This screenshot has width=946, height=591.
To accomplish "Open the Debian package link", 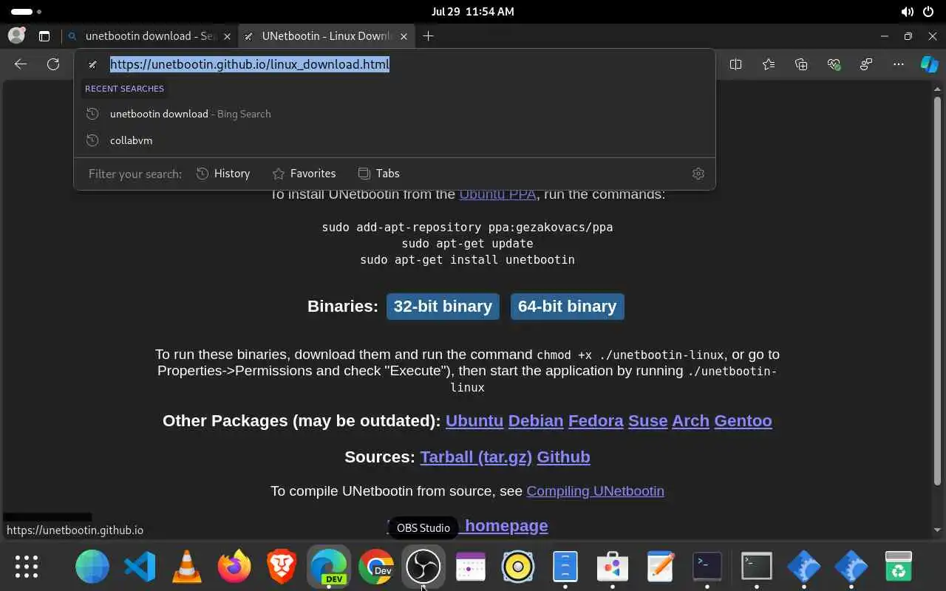I will point(536,421).
